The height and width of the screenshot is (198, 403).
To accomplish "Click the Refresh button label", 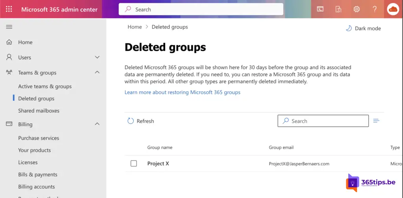I will pyautogui.click(x=145, y=121).
